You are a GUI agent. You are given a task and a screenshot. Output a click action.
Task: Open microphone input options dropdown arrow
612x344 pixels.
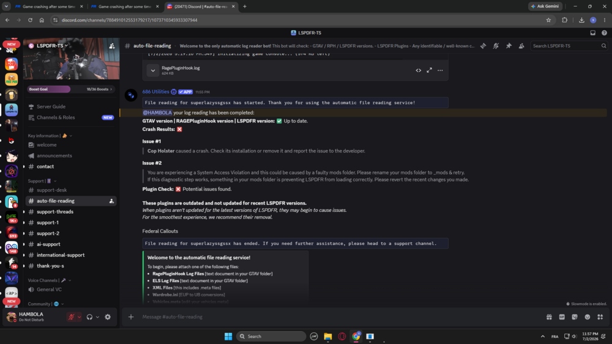79,317
